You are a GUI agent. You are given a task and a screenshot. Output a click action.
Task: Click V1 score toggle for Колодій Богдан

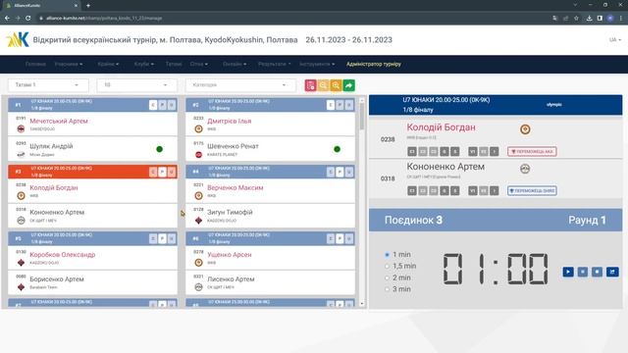coord(473,151)
